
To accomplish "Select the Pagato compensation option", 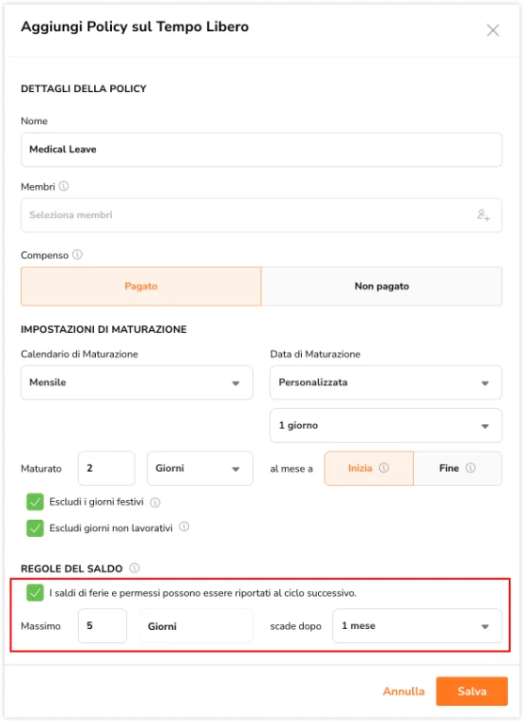I will tap(141, 286).
